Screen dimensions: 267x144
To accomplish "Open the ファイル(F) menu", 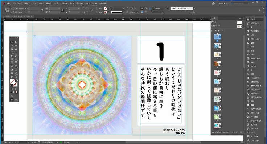I will [17, 3].
